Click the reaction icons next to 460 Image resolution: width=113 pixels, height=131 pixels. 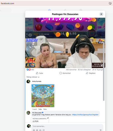(x=29, y=70)
